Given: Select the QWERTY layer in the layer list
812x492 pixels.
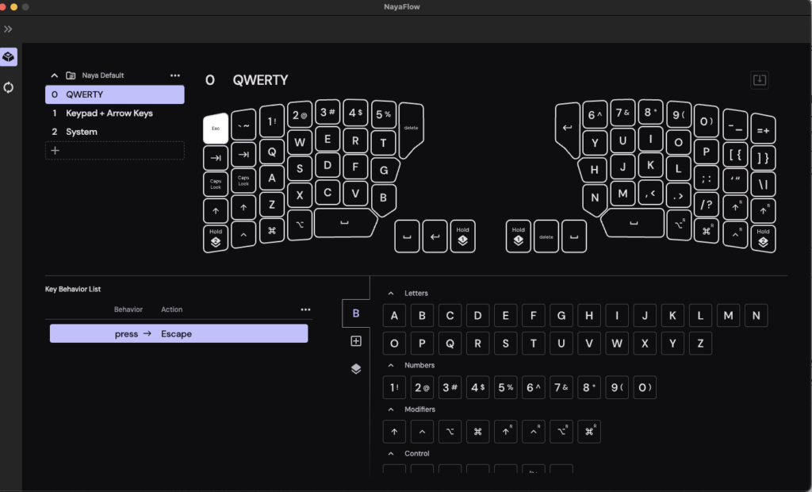Looking at the screenshot, I should 114,94.
